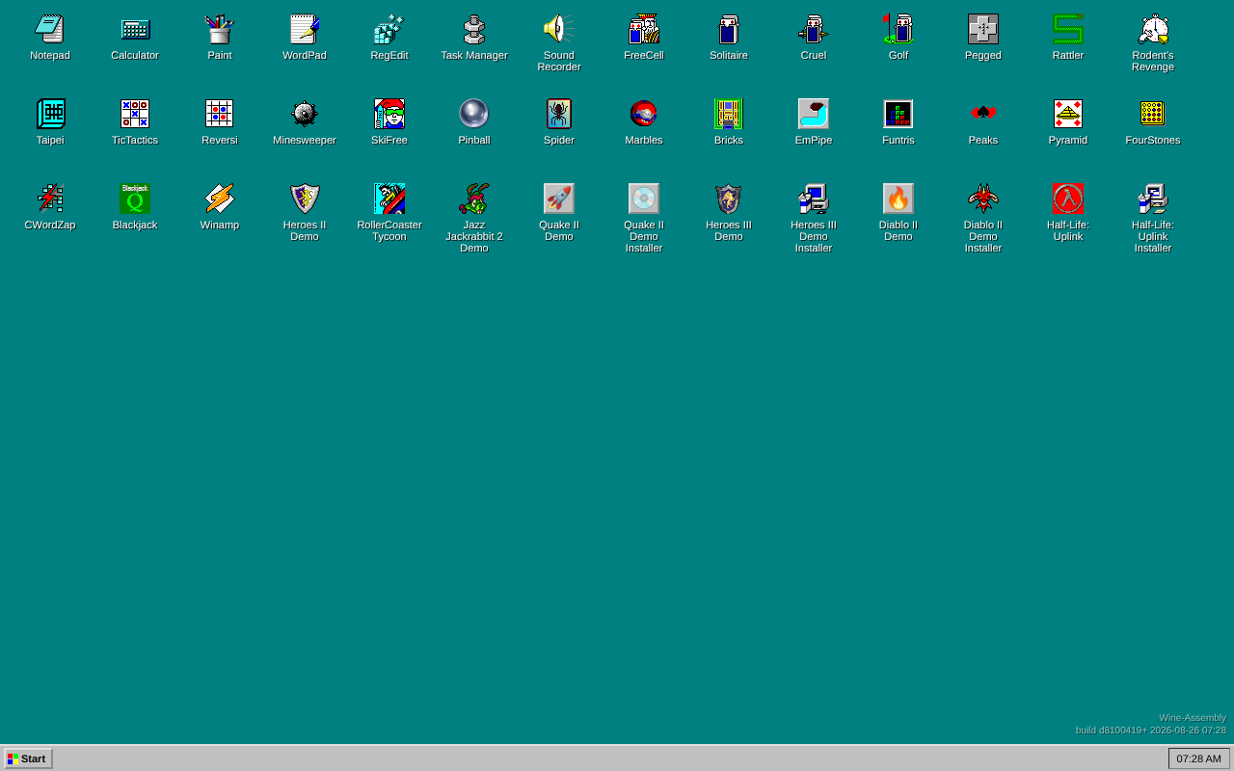Click the Pinball icon

(474, 114)
